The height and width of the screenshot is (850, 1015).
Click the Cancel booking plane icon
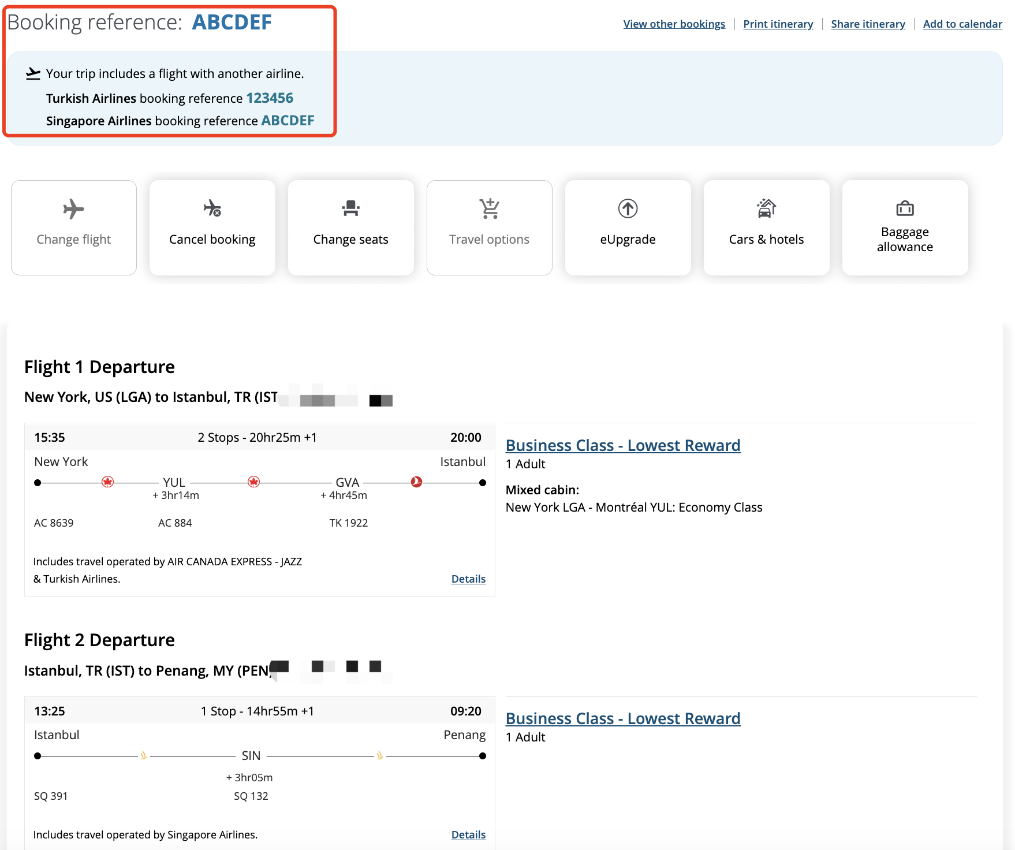tap(212, 208)
